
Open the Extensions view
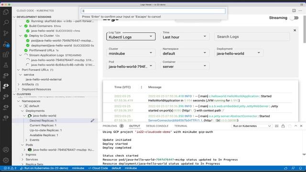tap(6, 54)
